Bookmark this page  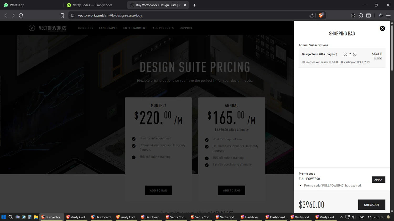click(62, 15)
